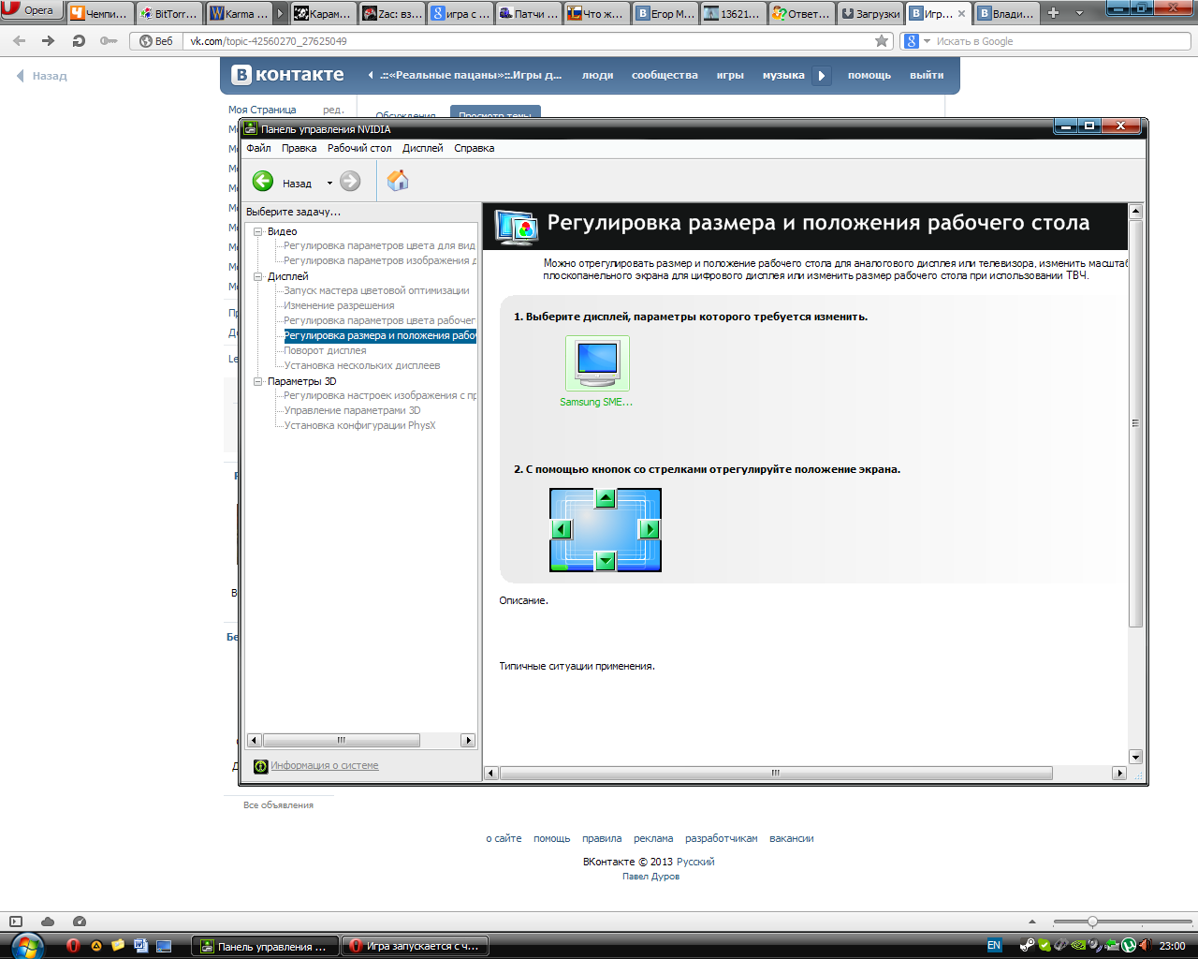
Task: Reload the page in Opera
Action: coord(79,41)
